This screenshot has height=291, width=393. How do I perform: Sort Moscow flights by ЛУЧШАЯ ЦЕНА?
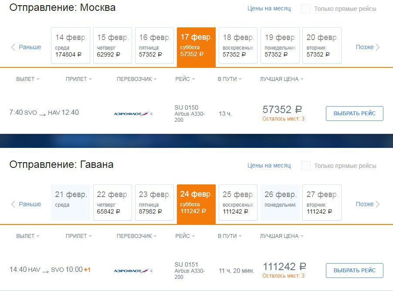[x=282, y=79]
